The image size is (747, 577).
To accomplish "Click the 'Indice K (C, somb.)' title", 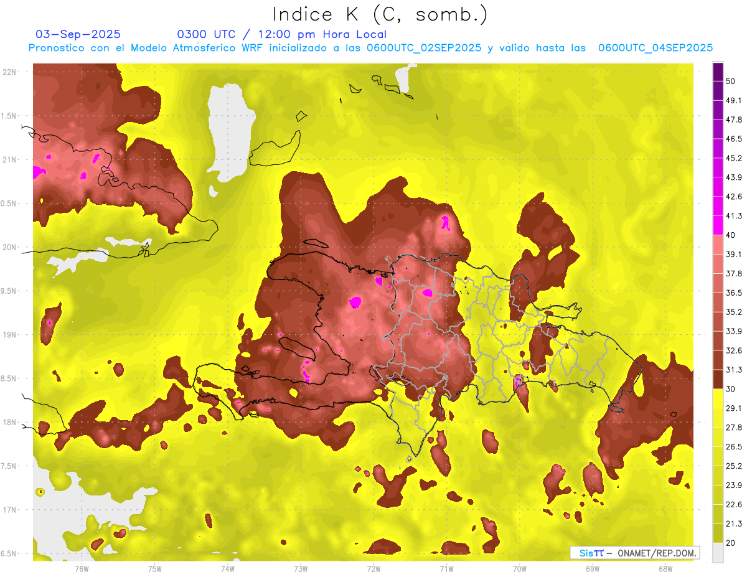I will [x=380, y=14].
